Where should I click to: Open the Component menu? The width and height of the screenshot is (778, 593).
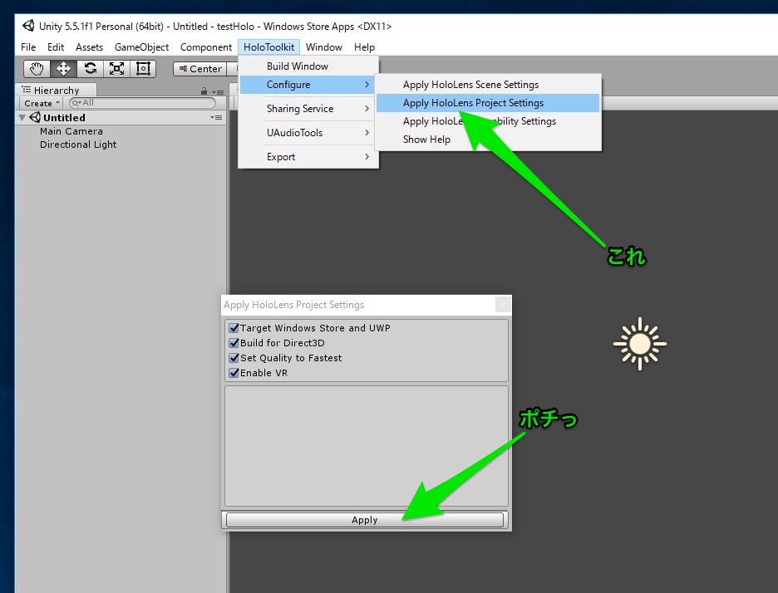click(206, 47)
